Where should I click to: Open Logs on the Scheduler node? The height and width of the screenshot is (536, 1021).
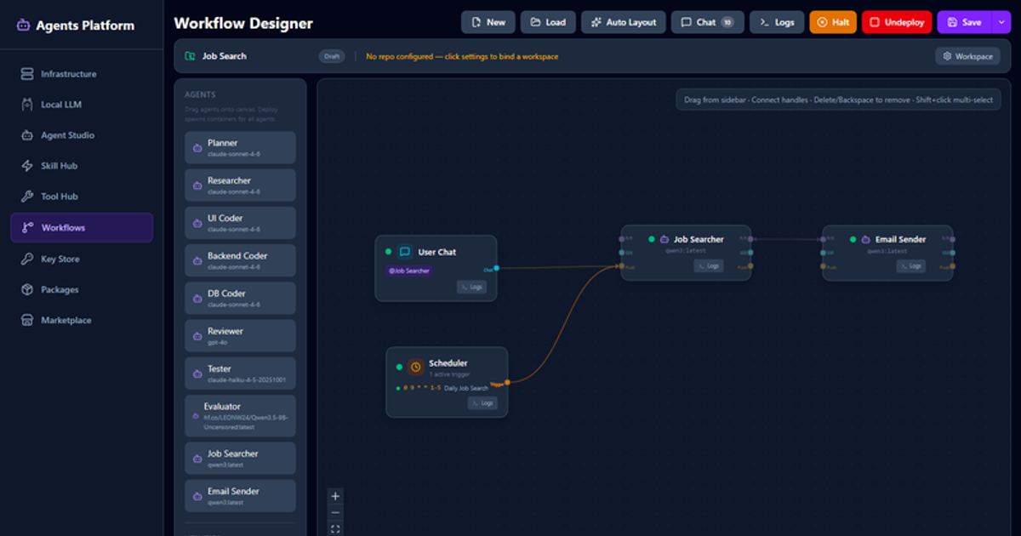pyautogui.click(x=482, y=403)
